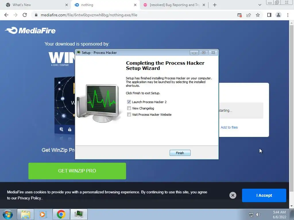Click 'Click Finish to exit Setup.' text
The width and height of the screenshot is (294, 220).
point(143,93)
